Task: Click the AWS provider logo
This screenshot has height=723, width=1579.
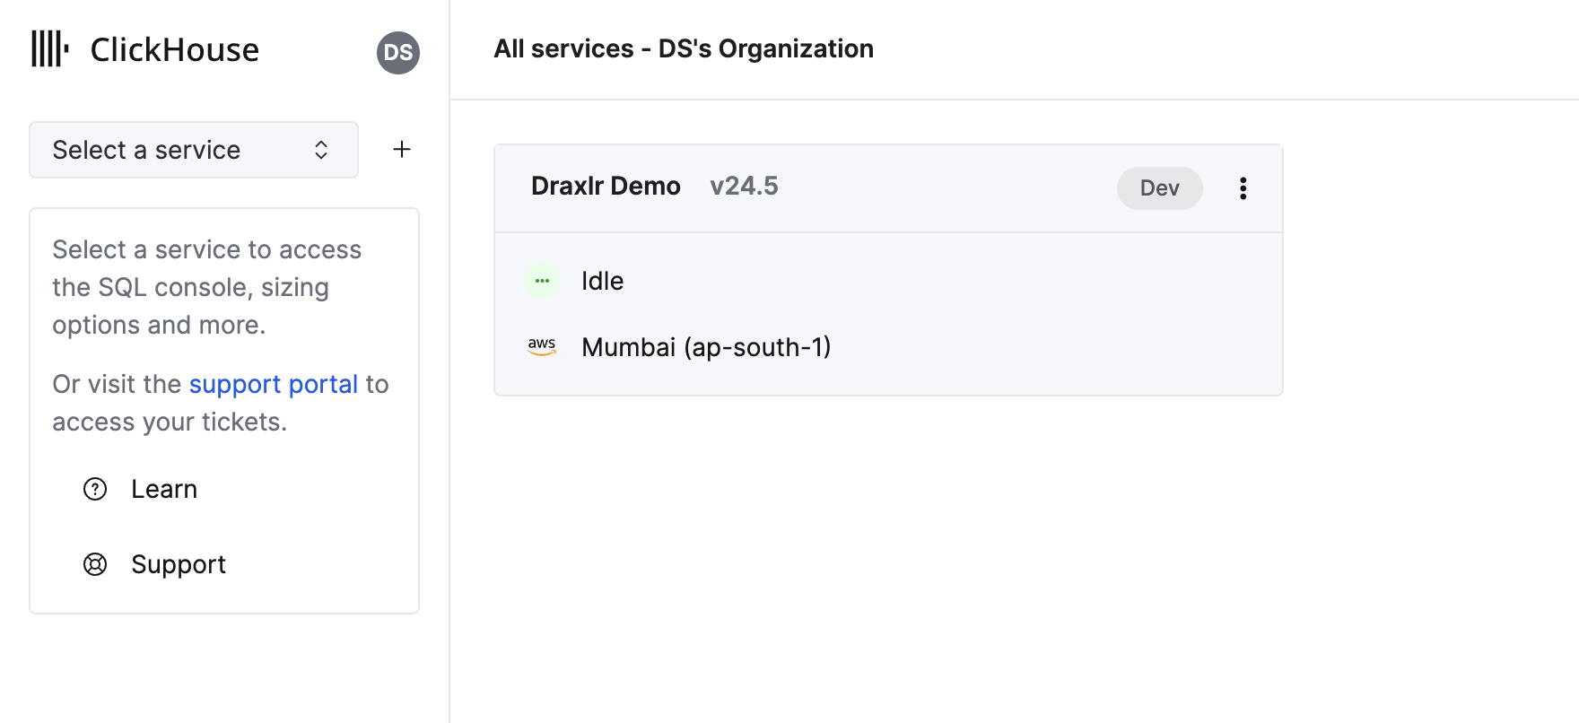Action: tap(542, 346)
